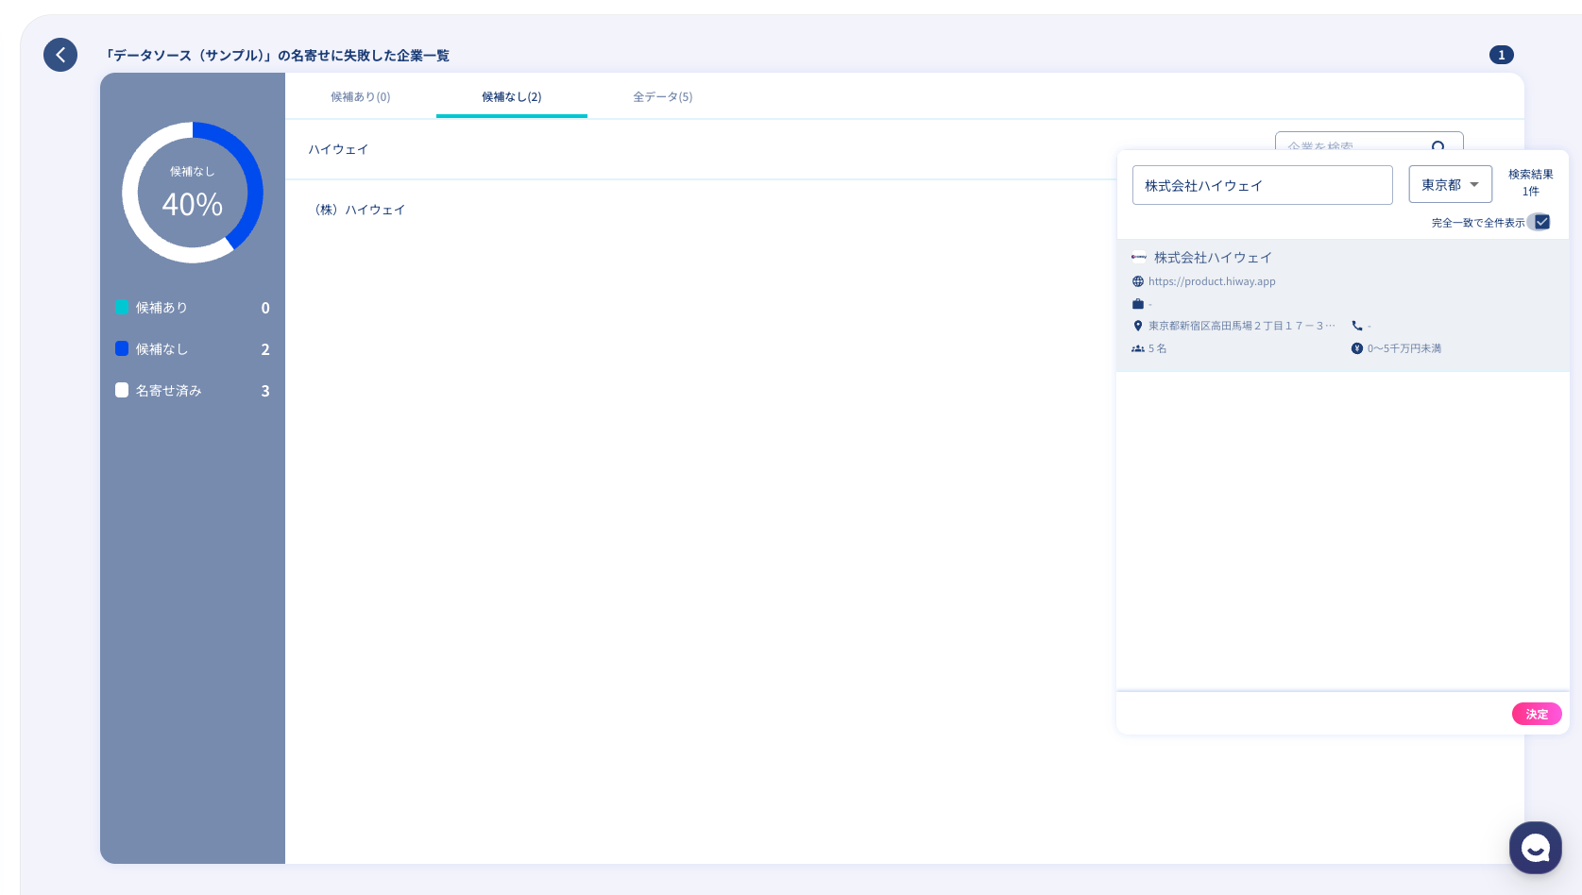
Task: Select the 候補なし(2) tab
Action: [x=512, y=96]
